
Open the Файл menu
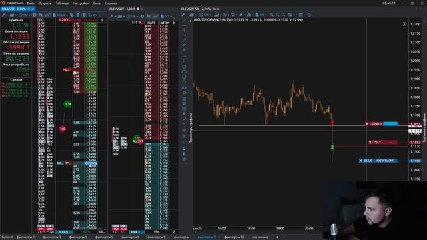31,3
